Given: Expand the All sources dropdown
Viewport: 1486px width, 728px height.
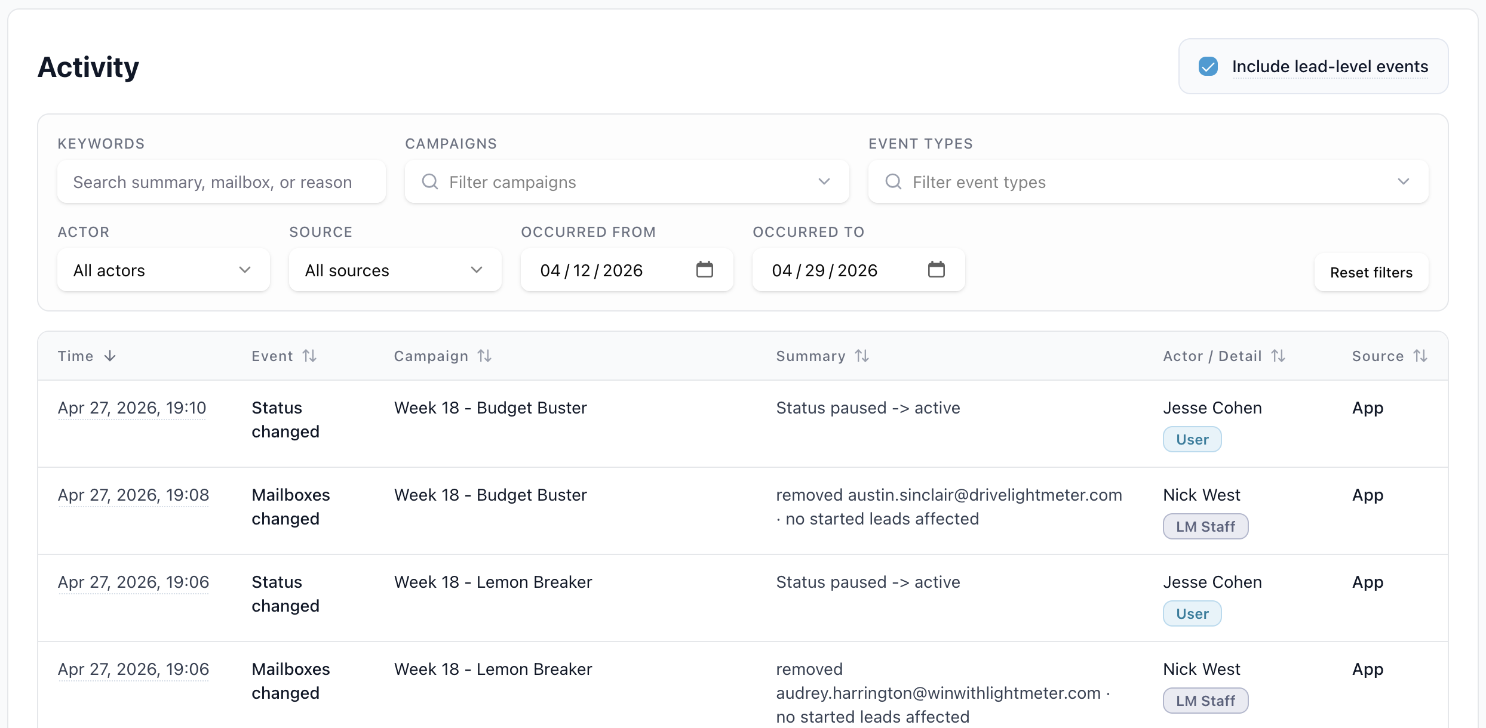Looking at the screenshot, I should pos(395,270).
